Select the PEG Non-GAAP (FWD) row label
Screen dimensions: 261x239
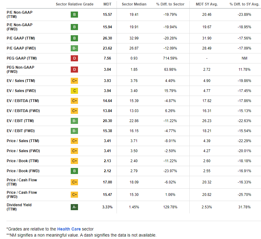[x=20, y=70]
